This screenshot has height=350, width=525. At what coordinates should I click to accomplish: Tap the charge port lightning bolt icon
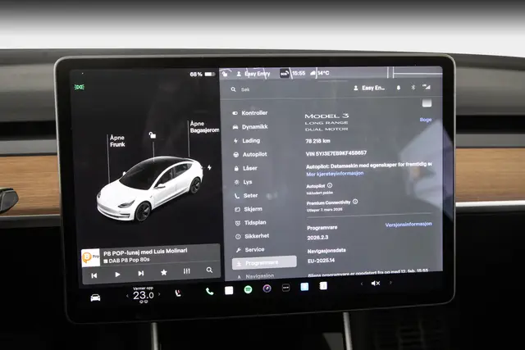[209, 167]
